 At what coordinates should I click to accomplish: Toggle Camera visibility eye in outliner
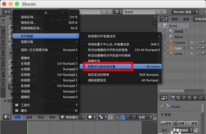pos(192,42)
